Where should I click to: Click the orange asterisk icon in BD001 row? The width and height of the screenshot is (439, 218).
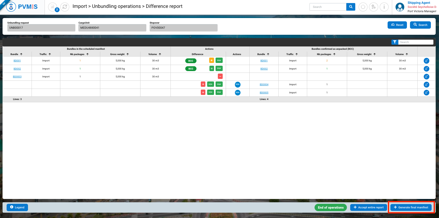coord(211,60)
